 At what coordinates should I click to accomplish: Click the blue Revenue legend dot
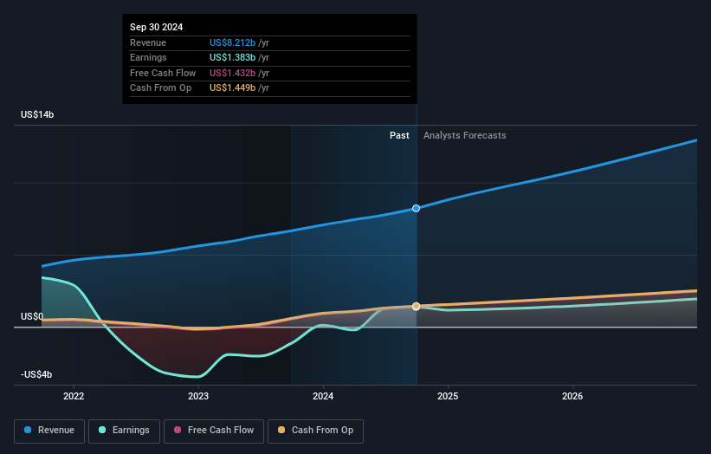point(28,430)
